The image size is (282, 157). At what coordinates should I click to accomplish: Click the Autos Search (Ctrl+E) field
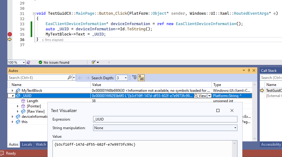pos(38,78)
